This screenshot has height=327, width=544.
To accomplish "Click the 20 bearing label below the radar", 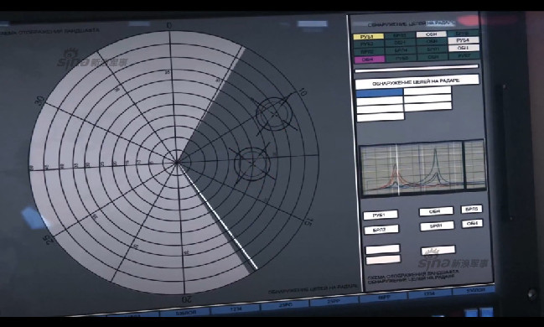I will point(187,298).
